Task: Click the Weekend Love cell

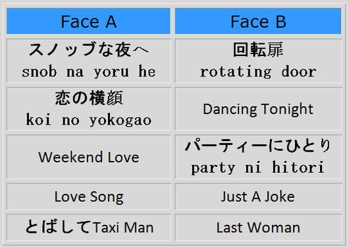Action: (x=89, y=157)
